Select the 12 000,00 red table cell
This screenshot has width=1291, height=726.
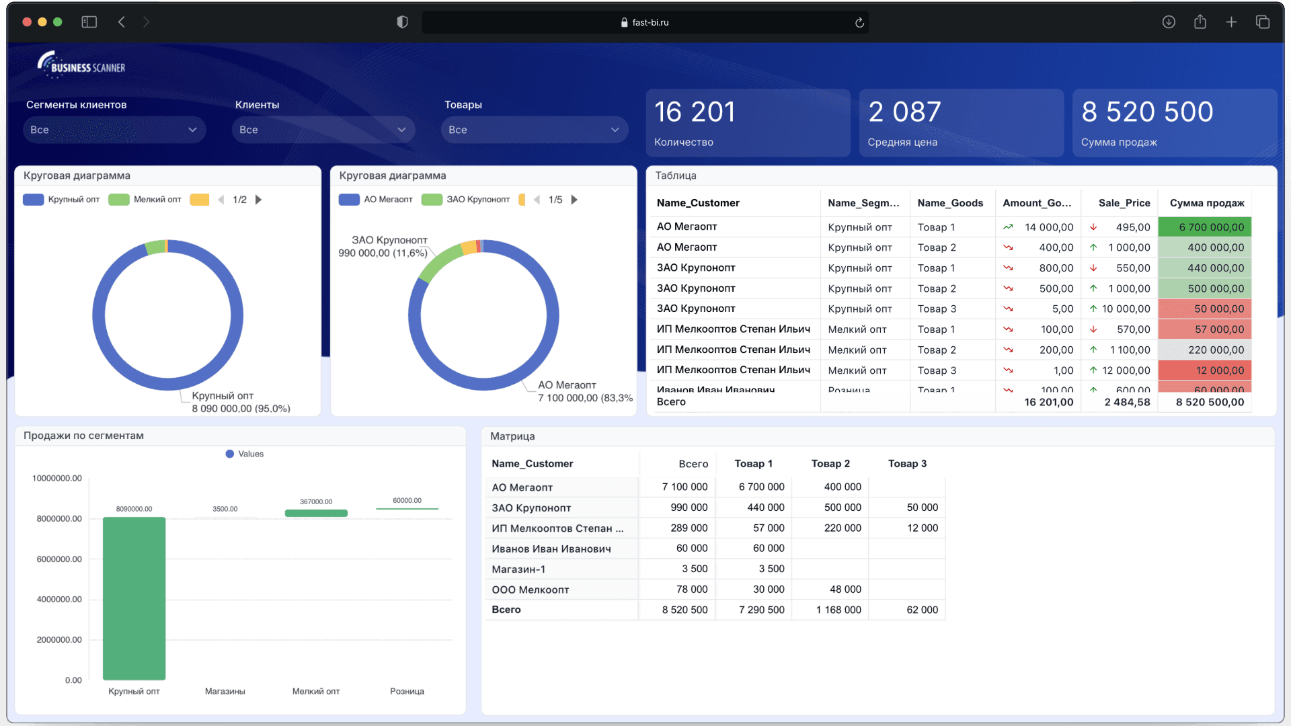click(1205, 370)
